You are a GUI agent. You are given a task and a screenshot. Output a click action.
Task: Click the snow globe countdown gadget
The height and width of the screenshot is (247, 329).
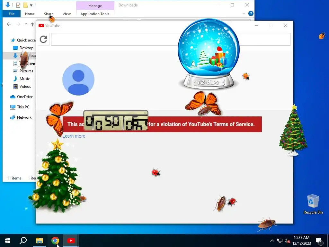coord(209,54)
